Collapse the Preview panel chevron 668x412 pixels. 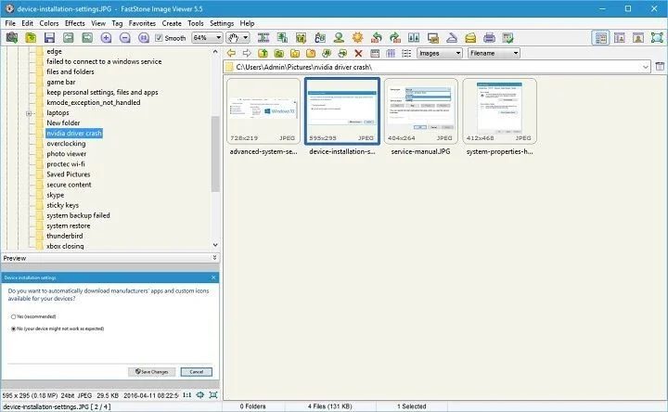214,258
